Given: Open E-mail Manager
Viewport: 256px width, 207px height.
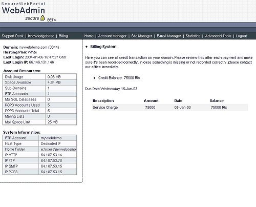Looking at the screenshot, I should 168,36.
